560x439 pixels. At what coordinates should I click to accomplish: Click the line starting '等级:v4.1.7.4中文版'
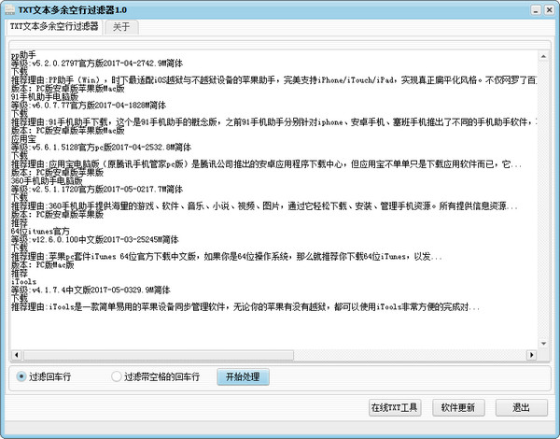pyautogui.click(x=91, y=290)
